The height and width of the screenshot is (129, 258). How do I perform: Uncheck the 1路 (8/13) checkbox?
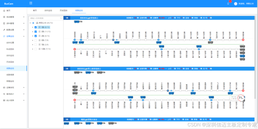click(36, 27)
